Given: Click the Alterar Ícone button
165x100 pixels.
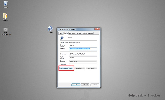Looking at the screenshot, I should (x=80, y=68).
